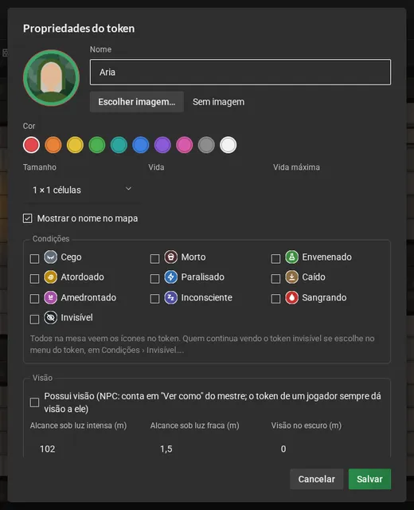Click the Visão no escuro field
This screenshot has height=510, width=414.
tap(327, 449)
